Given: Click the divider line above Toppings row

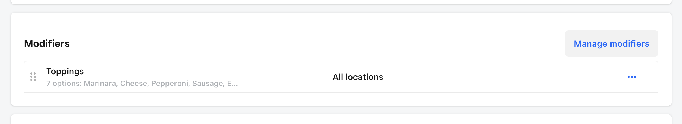Looking at the screenshot, I should pyautogui.click(x=341, y=61).
